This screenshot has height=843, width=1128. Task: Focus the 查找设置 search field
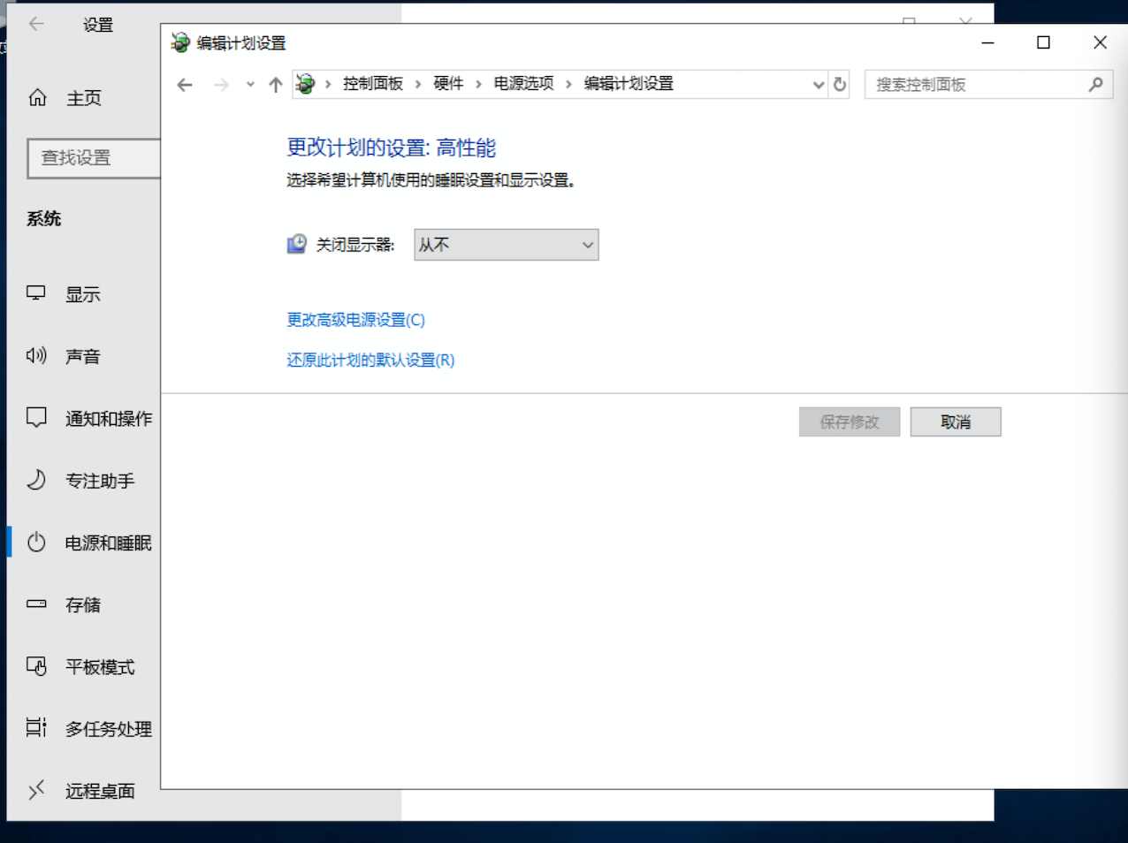[x=95, y=158]
